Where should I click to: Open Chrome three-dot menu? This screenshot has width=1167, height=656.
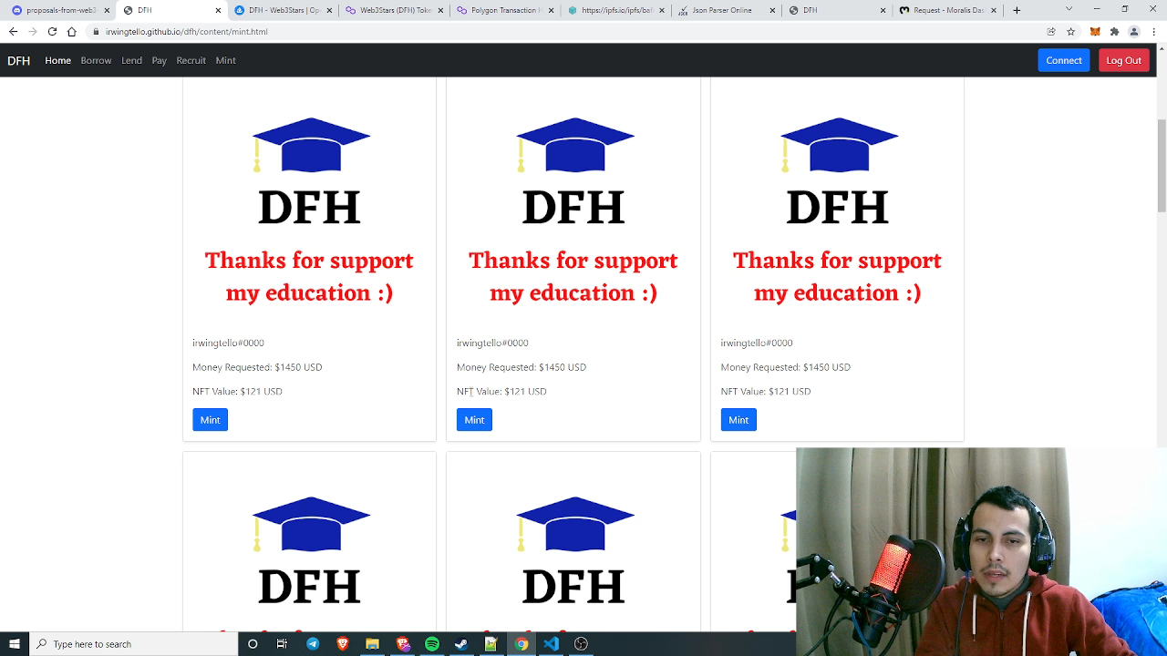(x=1153, y=31)
